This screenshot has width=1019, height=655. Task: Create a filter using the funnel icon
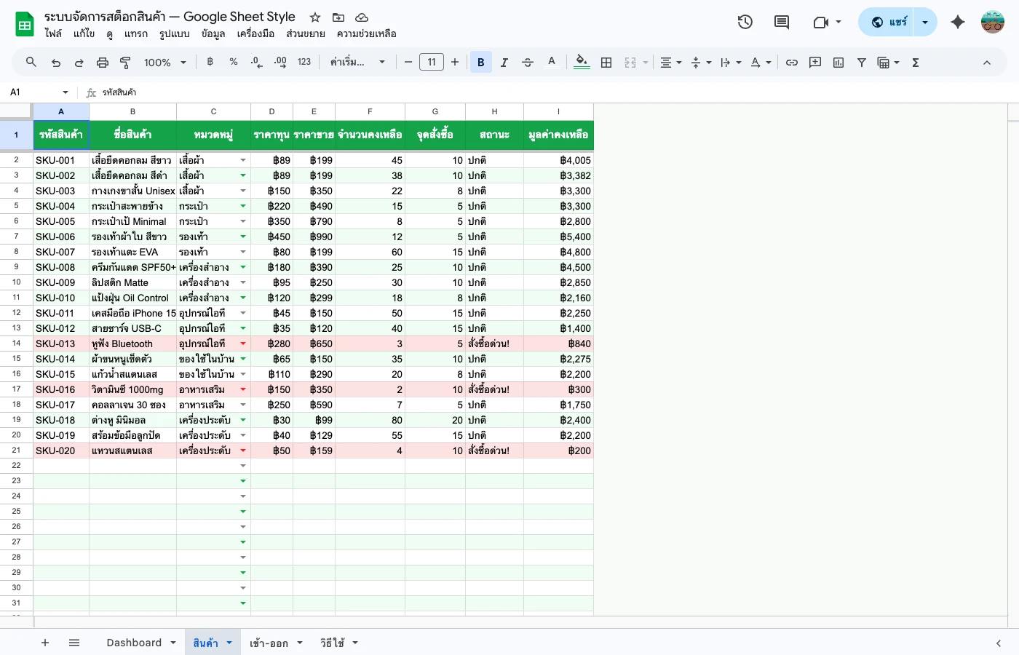click(862, 62)
